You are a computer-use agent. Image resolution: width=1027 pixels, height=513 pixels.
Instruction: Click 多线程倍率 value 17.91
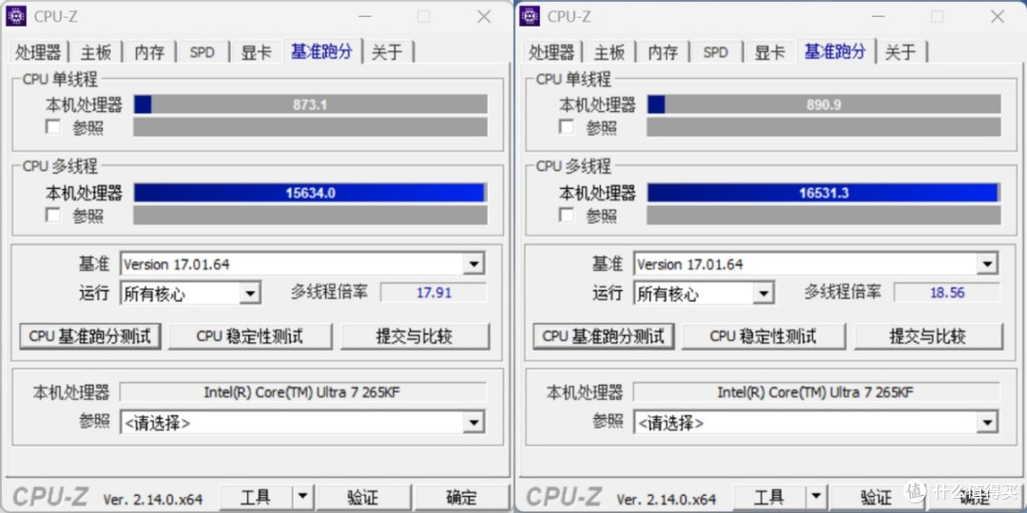tap(434, 293)
